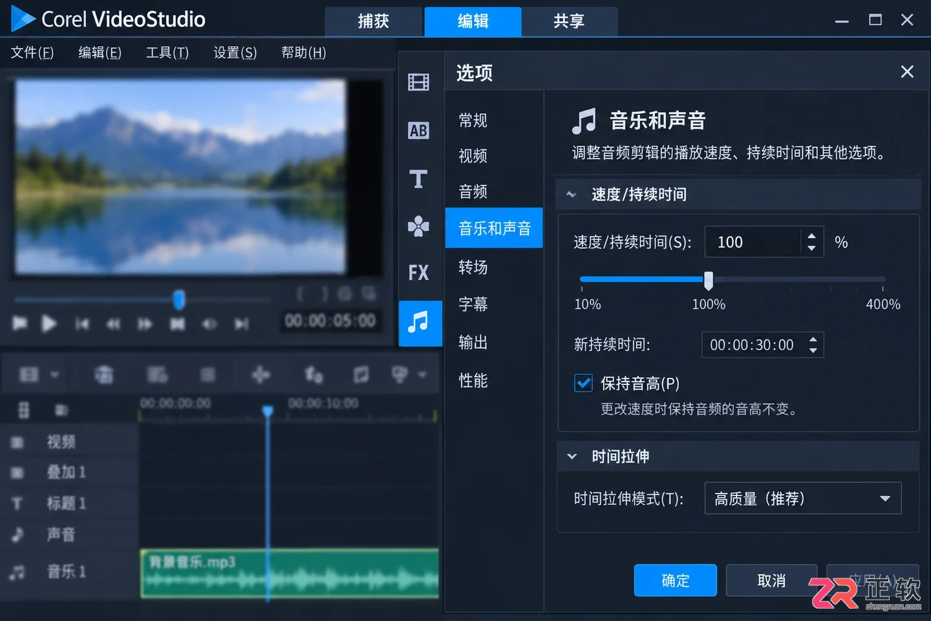Close the 选项 dialog with X
Screen dimensions: 931x621
[x=907, y=72]
